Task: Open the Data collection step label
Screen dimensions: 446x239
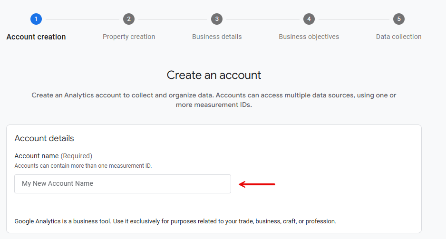Action: pyautogui.click(x=398, y=37)
